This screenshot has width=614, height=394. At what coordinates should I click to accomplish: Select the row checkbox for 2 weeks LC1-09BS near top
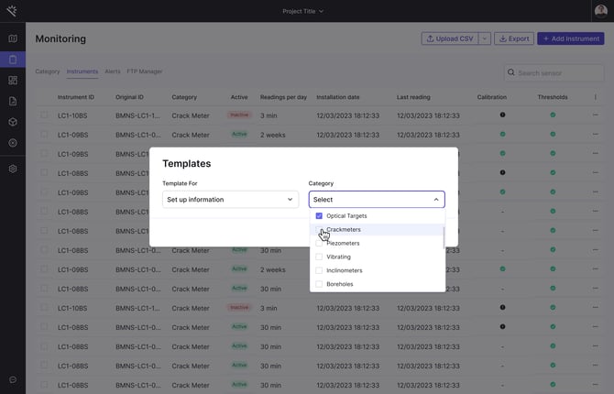point(44,135)
